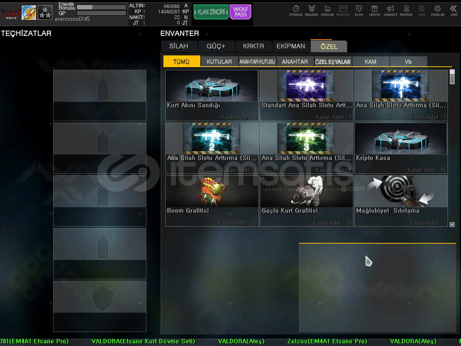461x346 pixels.
Task: Open the AYARLAR settings gear
Action: (x=438, y=11)
